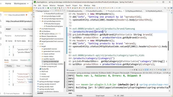
Task: Open the Headers (7) tab in Postman response
Action: point(25,60)
